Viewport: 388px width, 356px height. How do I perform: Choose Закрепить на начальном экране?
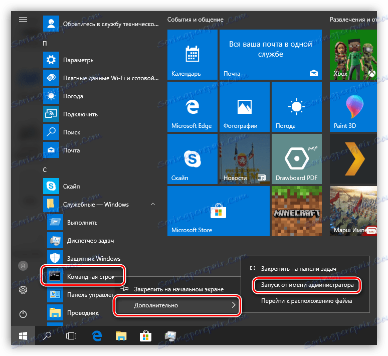[177, 289]
